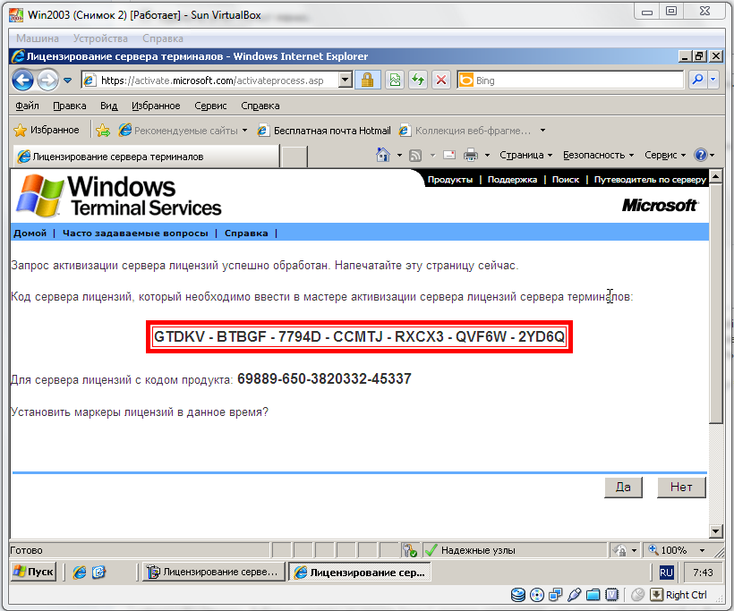Viewport: 734px width, 611px height.
Task: Expand Коллекция веб-фрагментов dropdown arrow
Action: [542, 131]
